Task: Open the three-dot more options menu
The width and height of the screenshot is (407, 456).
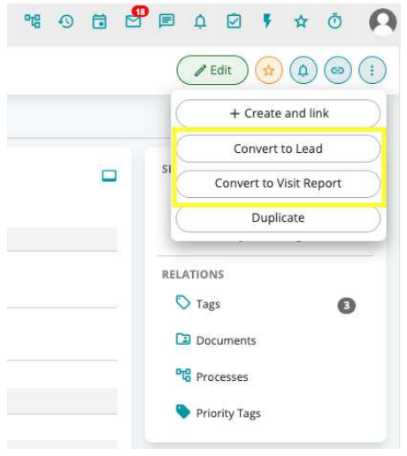Action: [x=372, y=71]
